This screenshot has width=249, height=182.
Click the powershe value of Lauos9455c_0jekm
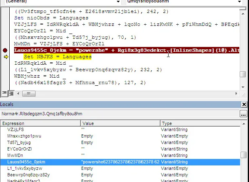coord(120,162)
